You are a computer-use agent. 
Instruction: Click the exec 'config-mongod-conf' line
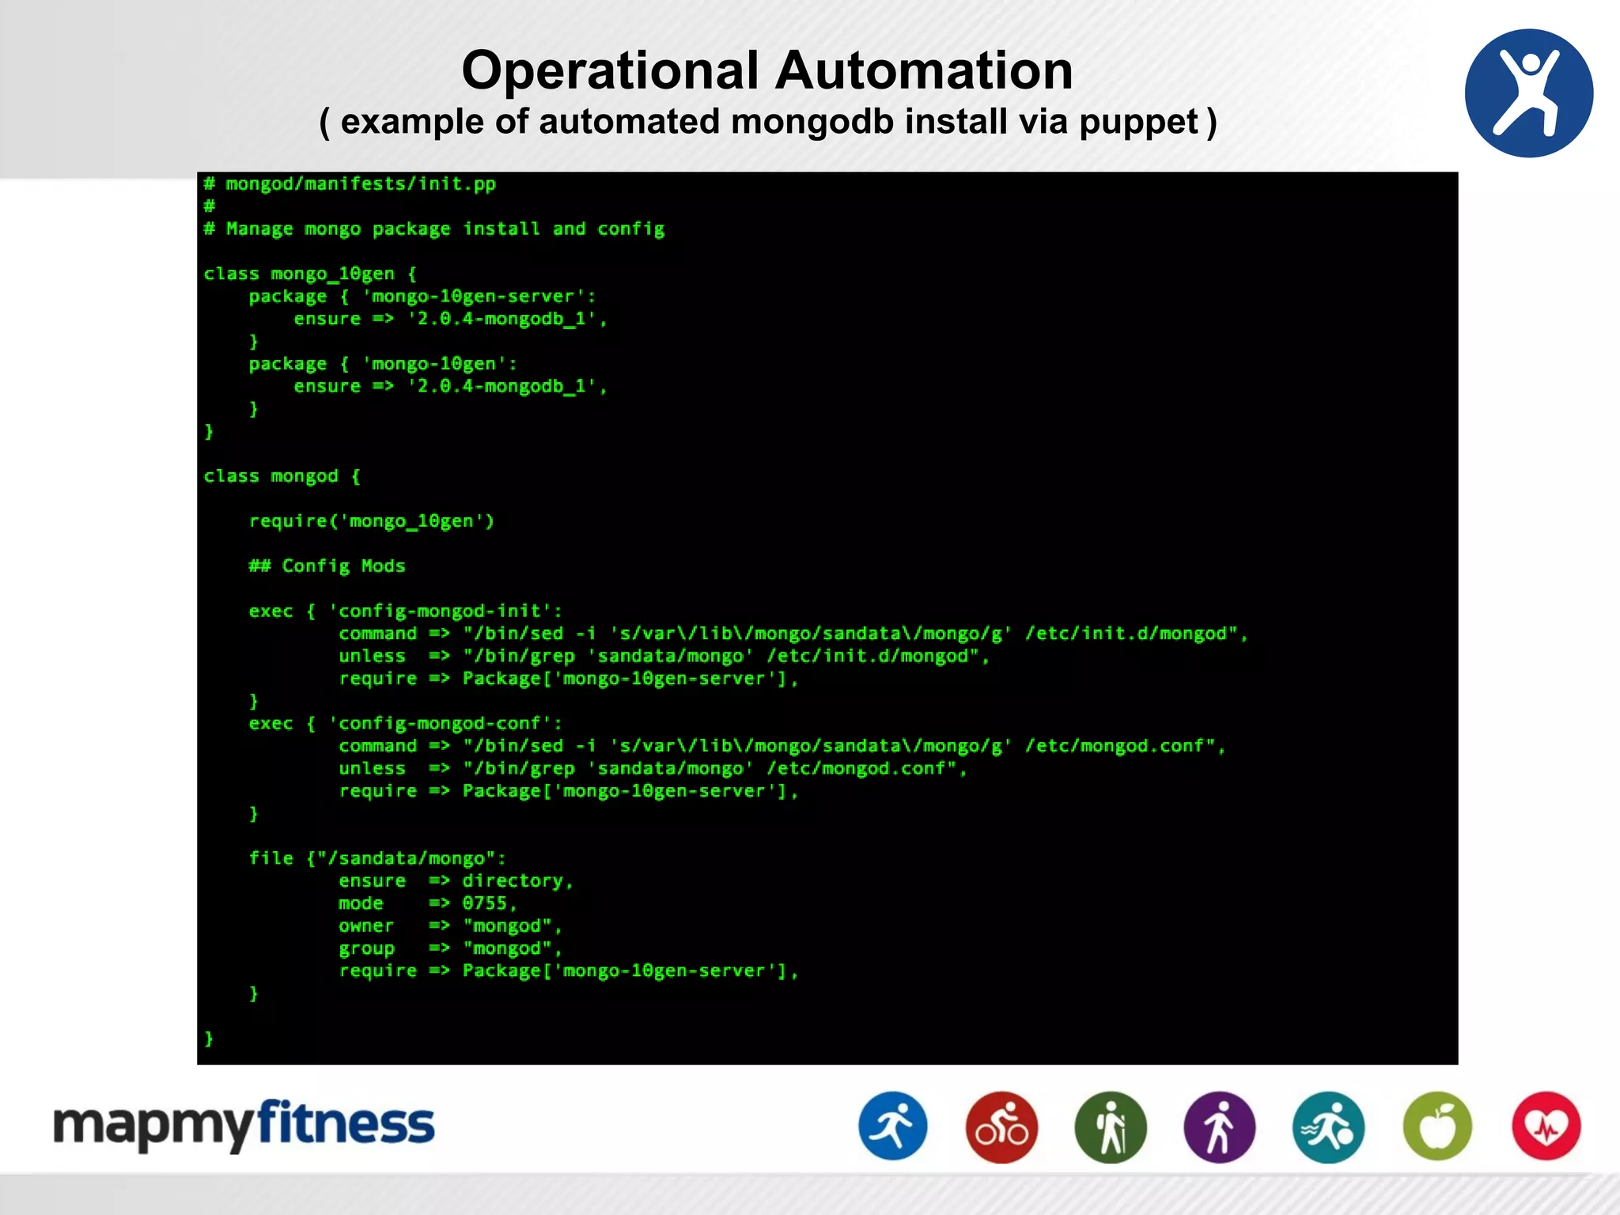coord(405,724)
